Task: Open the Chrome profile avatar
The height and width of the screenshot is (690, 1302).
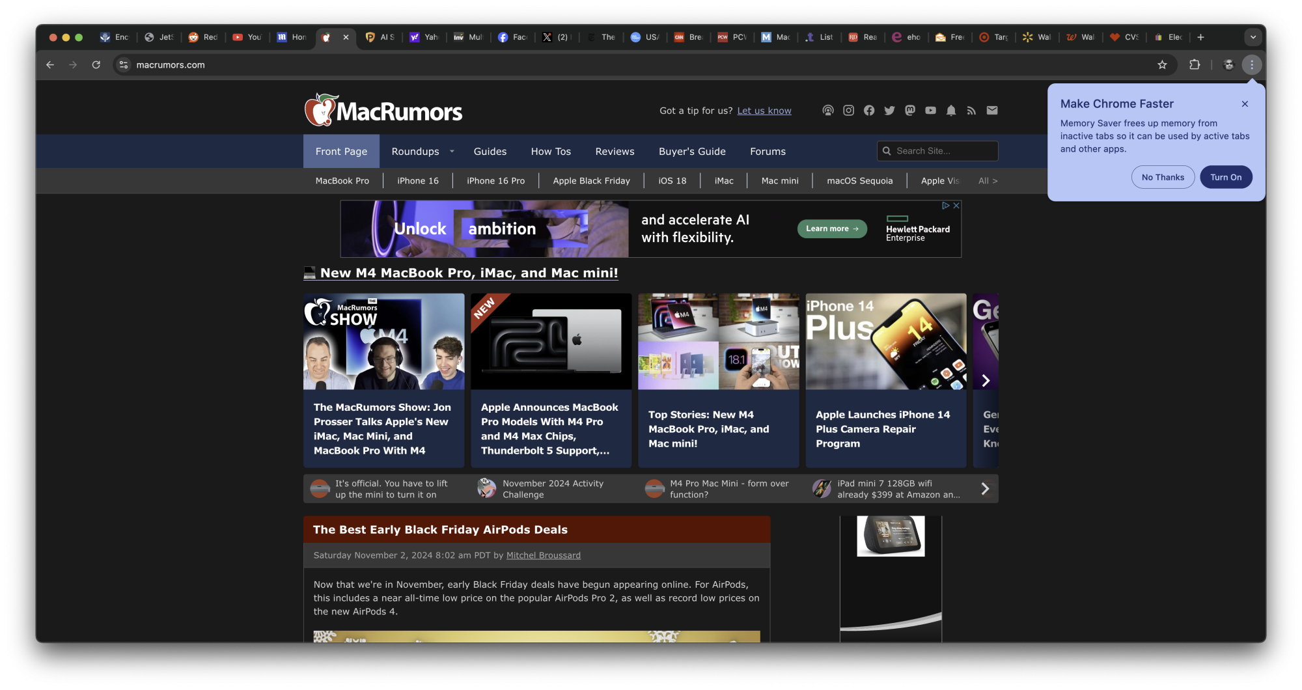Action: [1228, 64]
